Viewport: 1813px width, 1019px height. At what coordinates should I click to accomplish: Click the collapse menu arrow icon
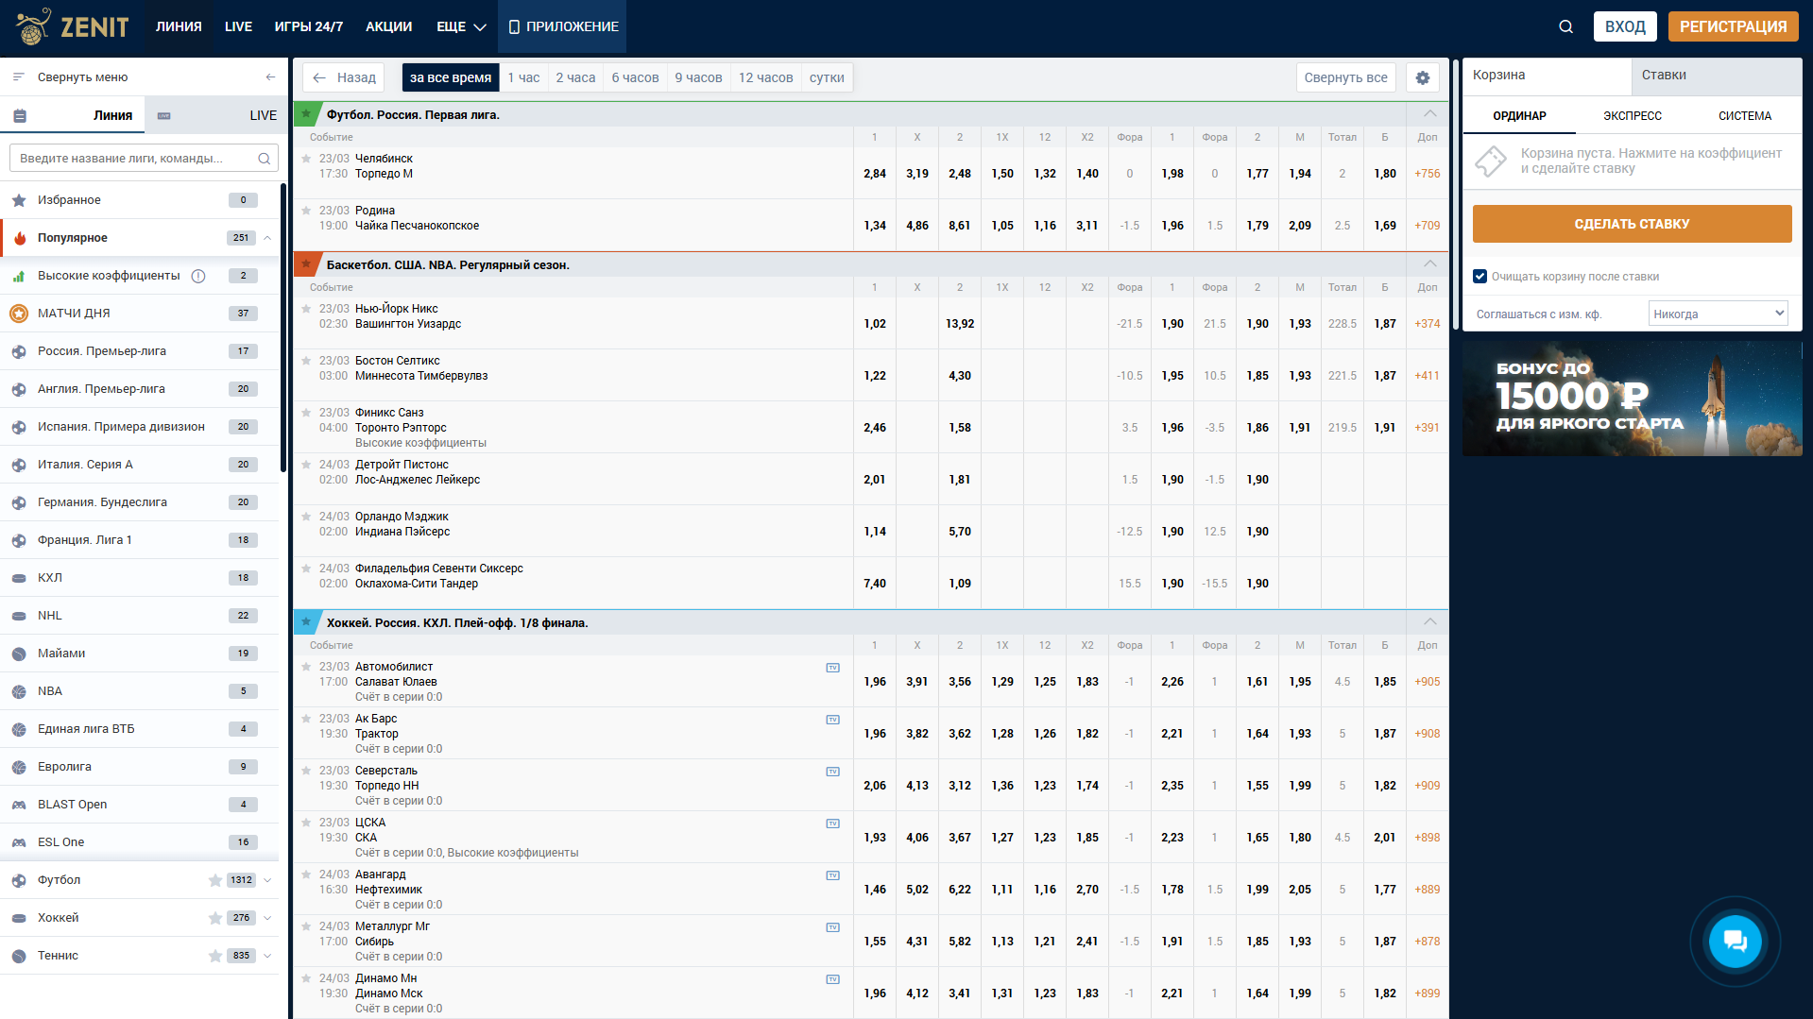point(270,77)
